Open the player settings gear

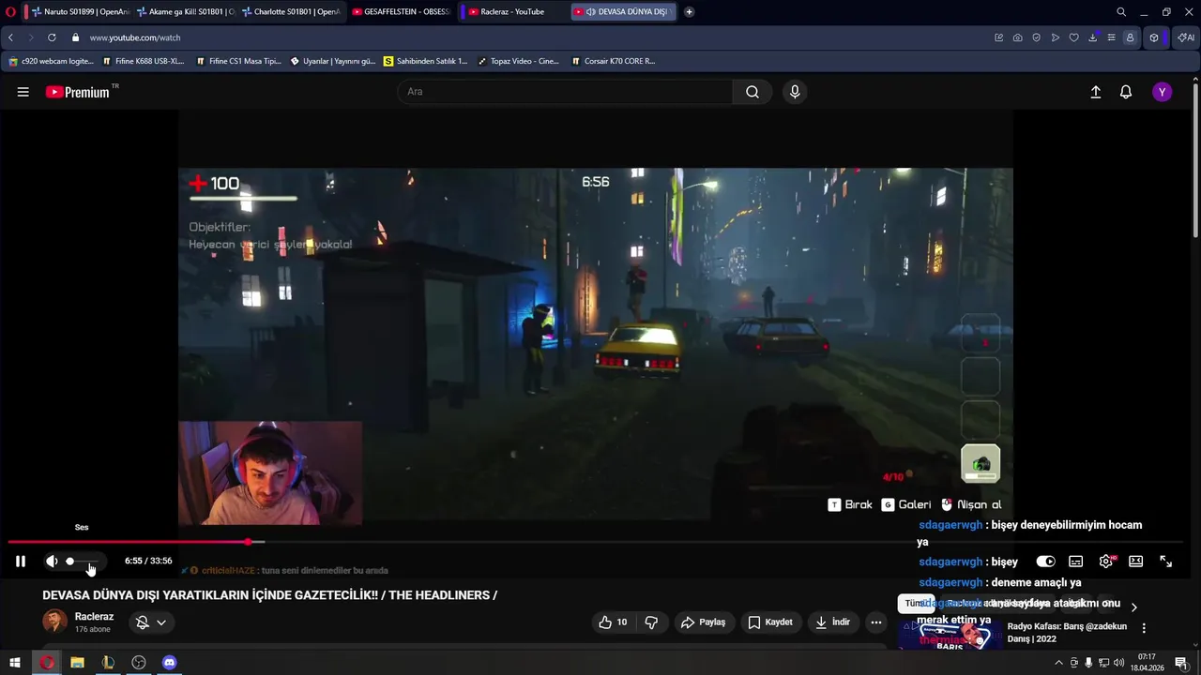click(x=1106, y=562)
